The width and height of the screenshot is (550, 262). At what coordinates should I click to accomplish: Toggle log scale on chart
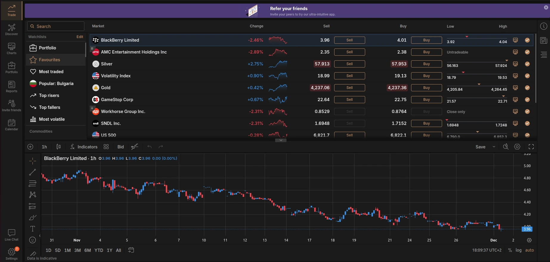tap(519, 250)
